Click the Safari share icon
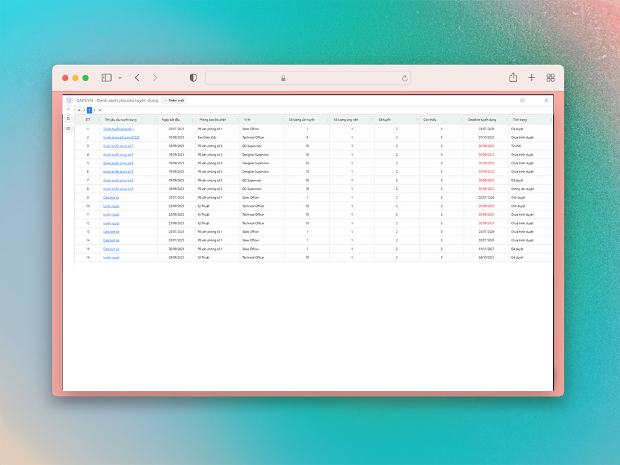 (x=513, y=77)
